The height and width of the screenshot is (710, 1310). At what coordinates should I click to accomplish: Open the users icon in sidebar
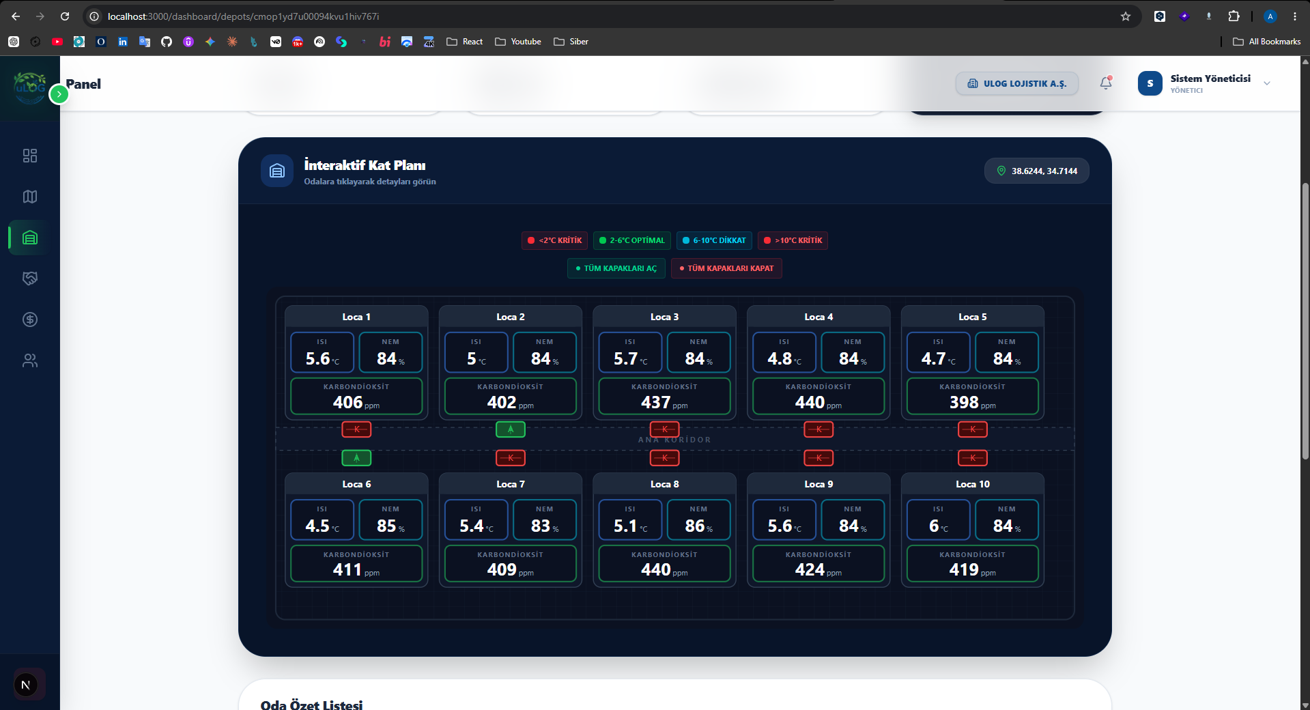[x=30, y=360]
